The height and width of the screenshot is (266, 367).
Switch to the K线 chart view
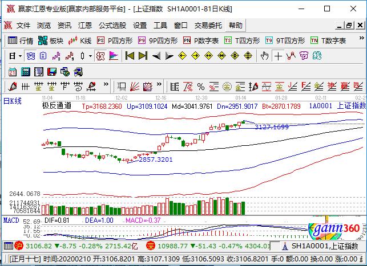pyautogui.click(x=79, y=40)
